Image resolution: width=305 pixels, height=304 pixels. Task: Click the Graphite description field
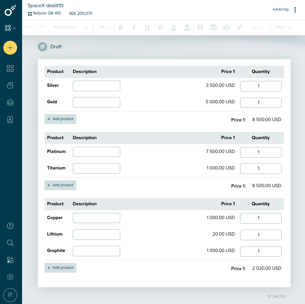coord(97,251)
